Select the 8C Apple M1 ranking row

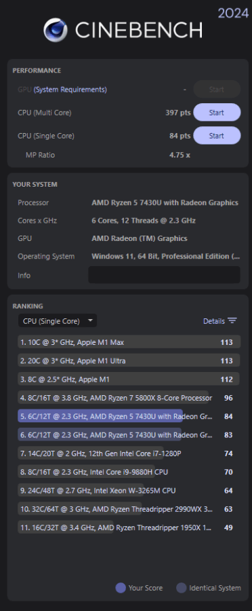click(129, 379)
